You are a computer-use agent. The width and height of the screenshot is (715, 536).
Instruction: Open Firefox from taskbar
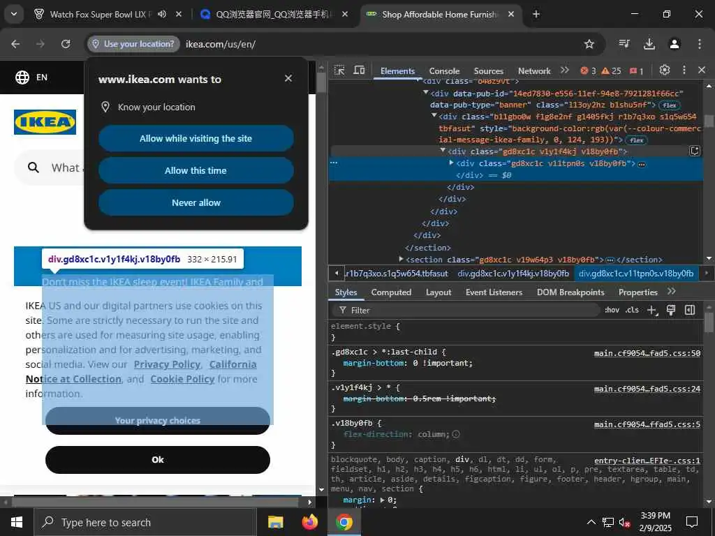pyautogui.click(x=310, y=522)
